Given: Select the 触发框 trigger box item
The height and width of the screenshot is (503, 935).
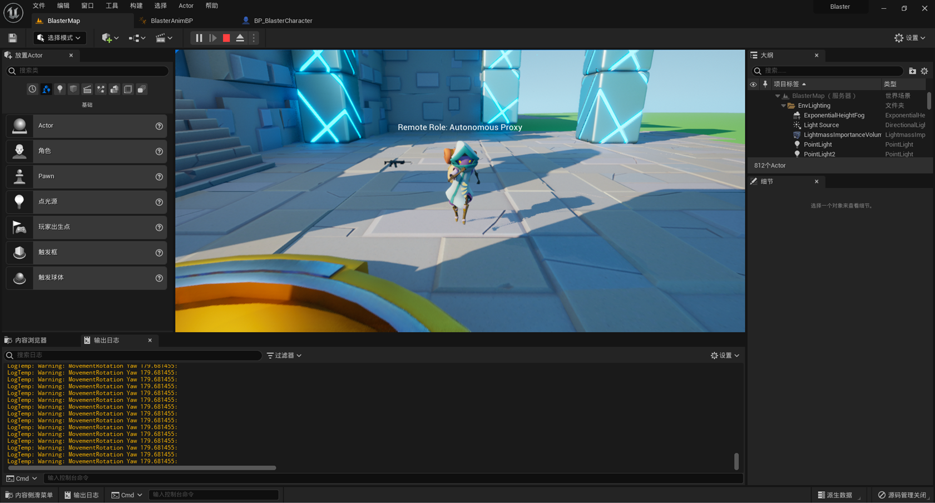Looking at the screenshot, I should coord(86,252).
